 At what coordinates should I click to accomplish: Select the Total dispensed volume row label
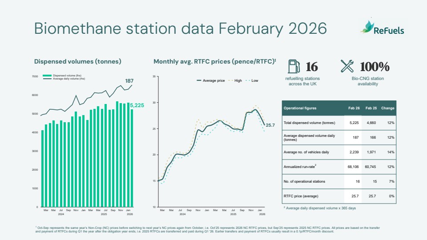[309, 123]
